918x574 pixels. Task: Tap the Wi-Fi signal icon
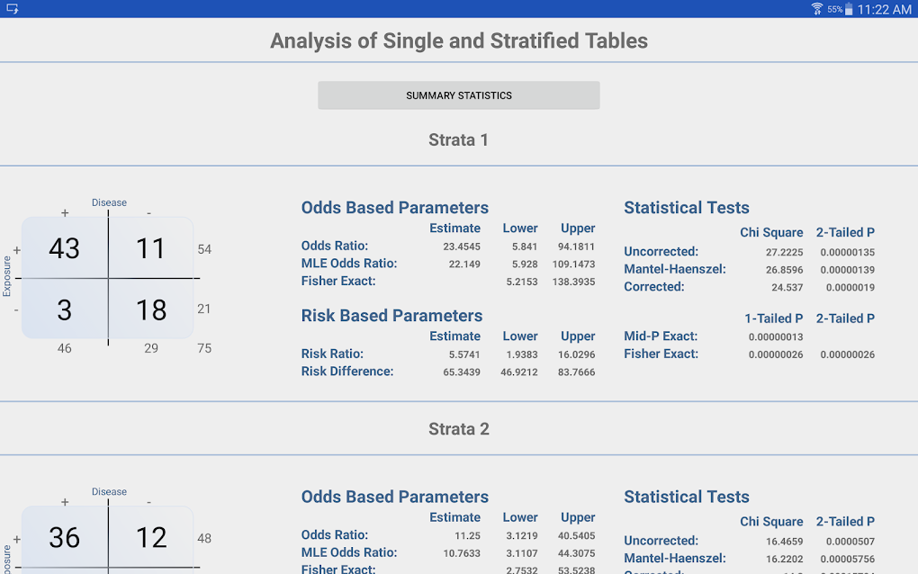[817, 9]
